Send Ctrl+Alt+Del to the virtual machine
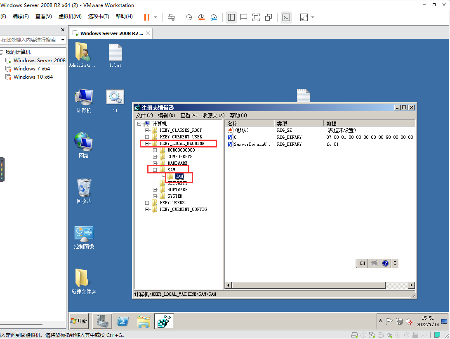The width and height of the screenshot is (450, 339). (171, 17)
